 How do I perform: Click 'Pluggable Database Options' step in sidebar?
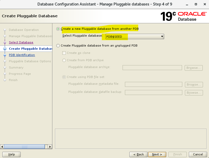click(30, 61)
